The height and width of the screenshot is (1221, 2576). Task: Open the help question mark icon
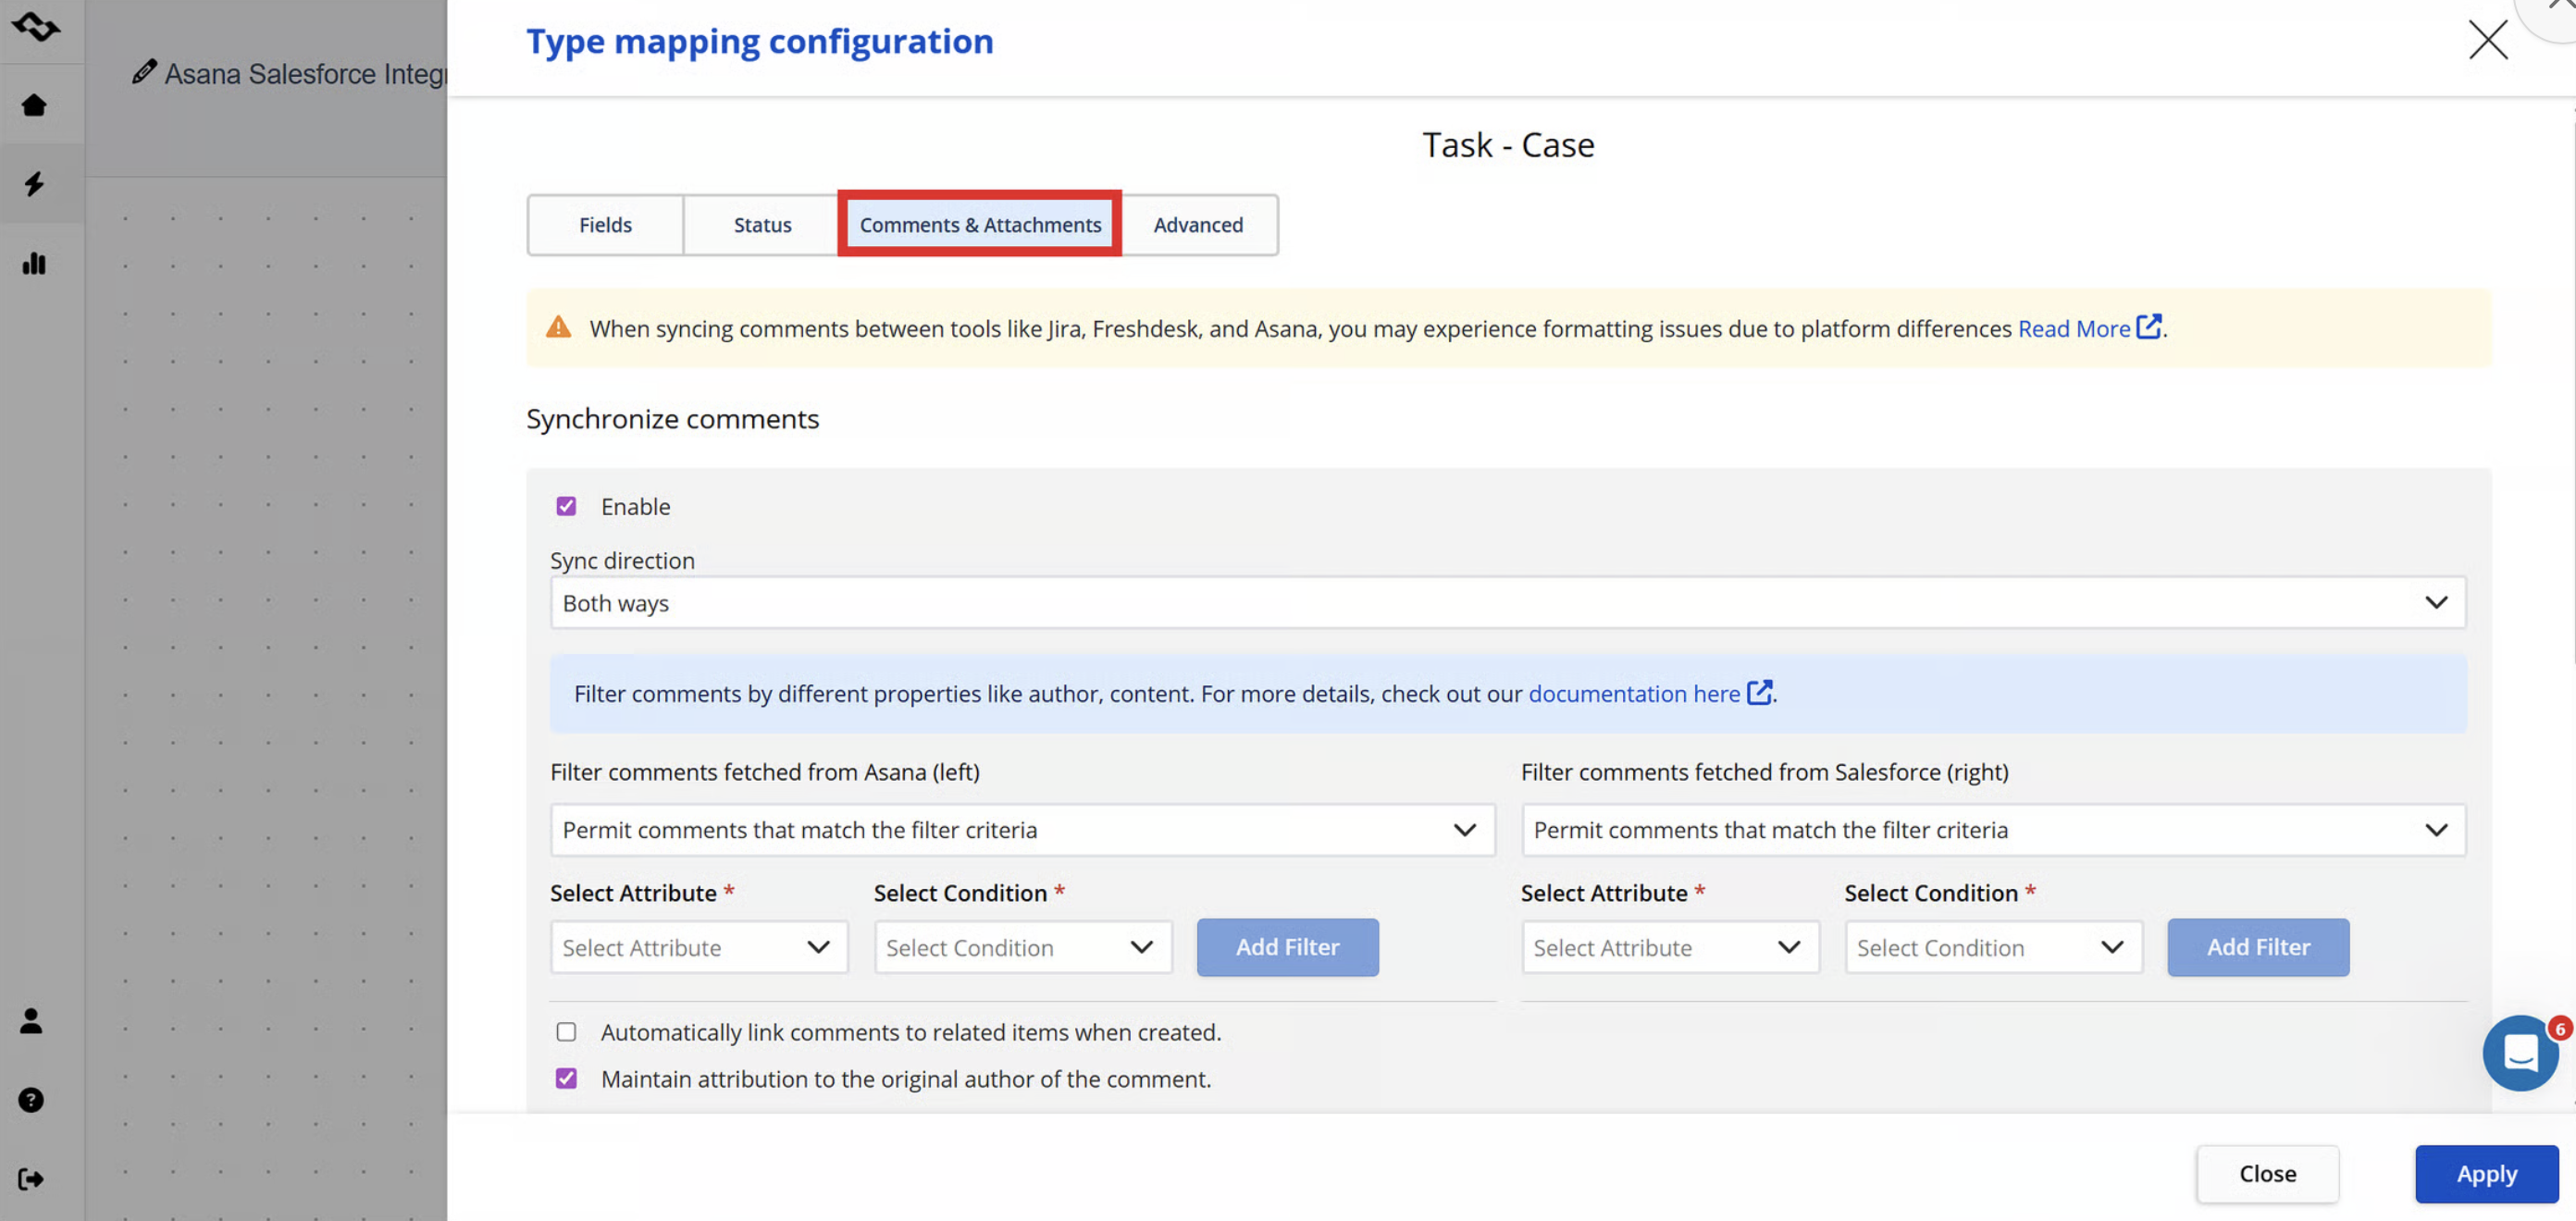(x=31, y=1100)
